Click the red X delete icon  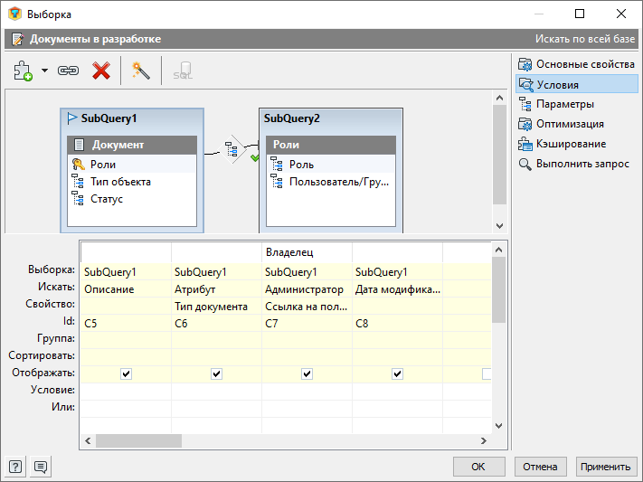coord(101,71)
